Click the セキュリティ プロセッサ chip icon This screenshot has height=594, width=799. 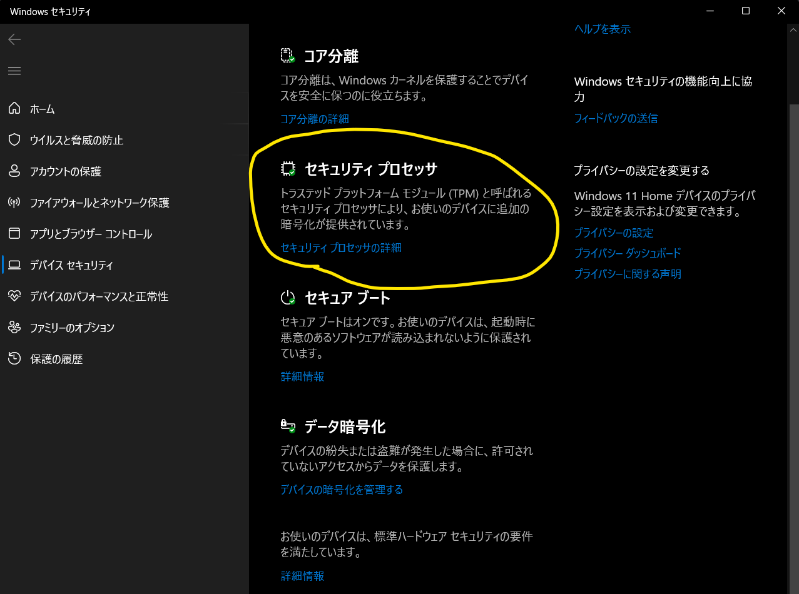coord(288,169)
